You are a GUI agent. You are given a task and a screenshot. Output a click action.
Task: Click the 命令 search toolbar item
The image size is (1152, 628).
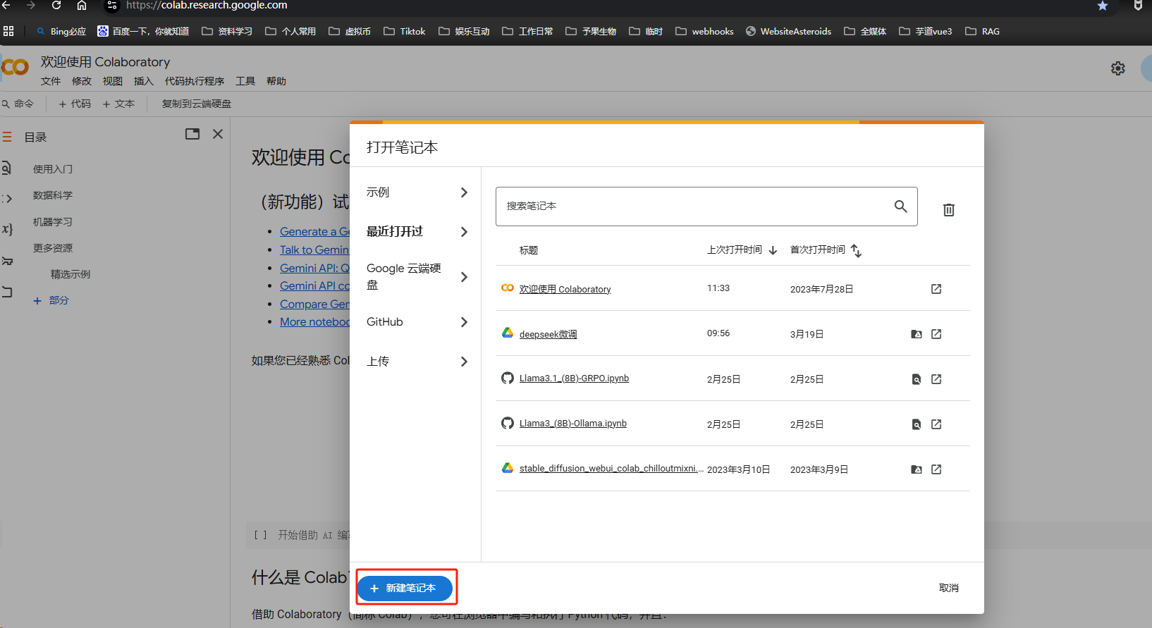point(18,104)
